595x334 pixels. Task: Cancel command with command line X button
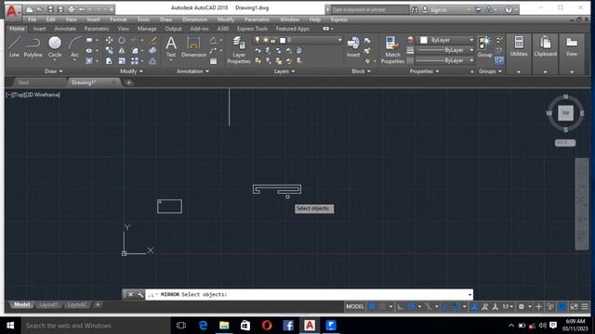[x=130, y=294]
